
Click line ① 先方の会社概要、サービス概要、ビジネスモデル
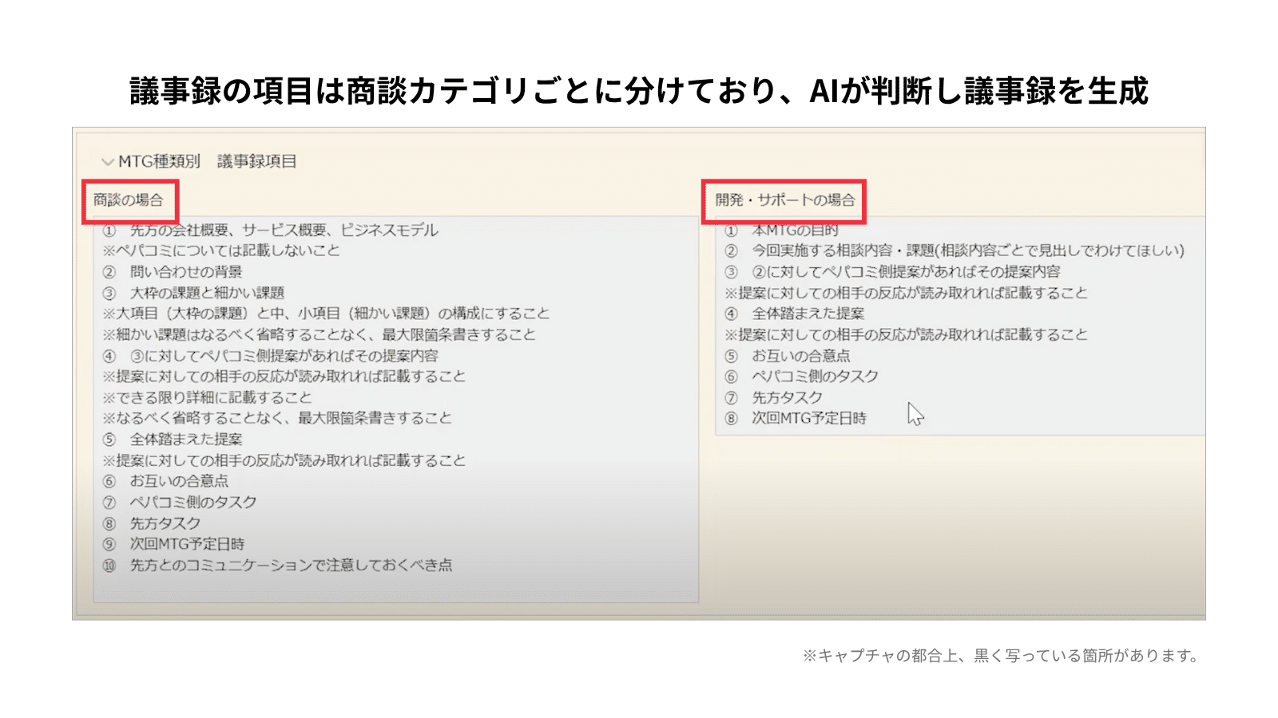pyautogui.click(x=271, y=231)
